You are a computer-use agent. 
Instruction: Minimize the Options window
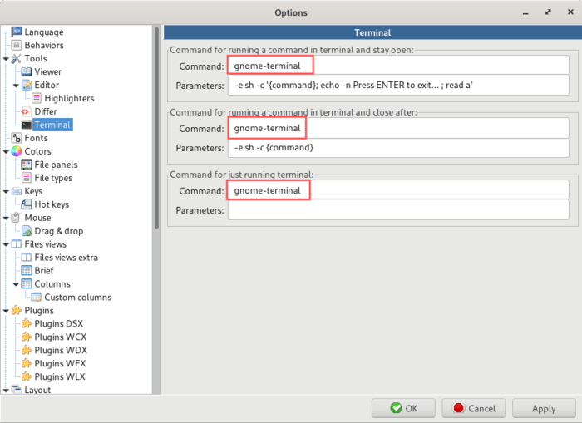pyautogui.click(x=525, y=12)
